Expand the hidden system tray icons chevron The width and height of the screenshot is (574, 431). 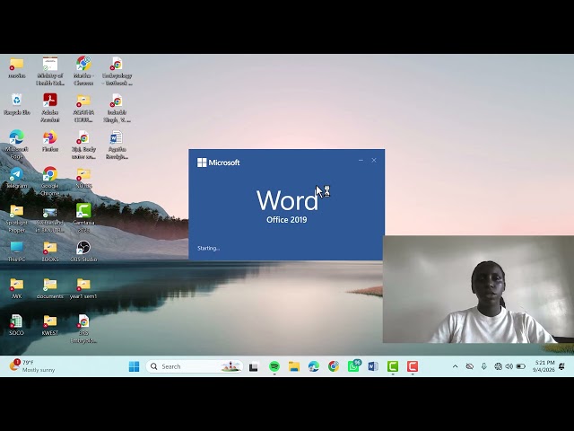point(455,366)
